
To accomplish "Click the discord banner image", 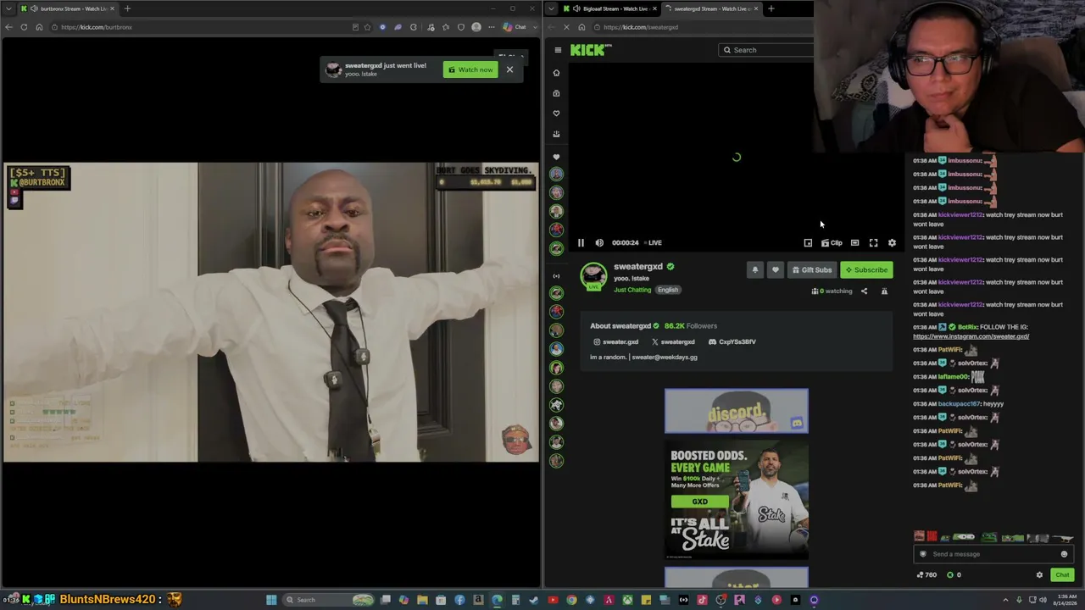I will pyautogui.click(x=737, y=411).
